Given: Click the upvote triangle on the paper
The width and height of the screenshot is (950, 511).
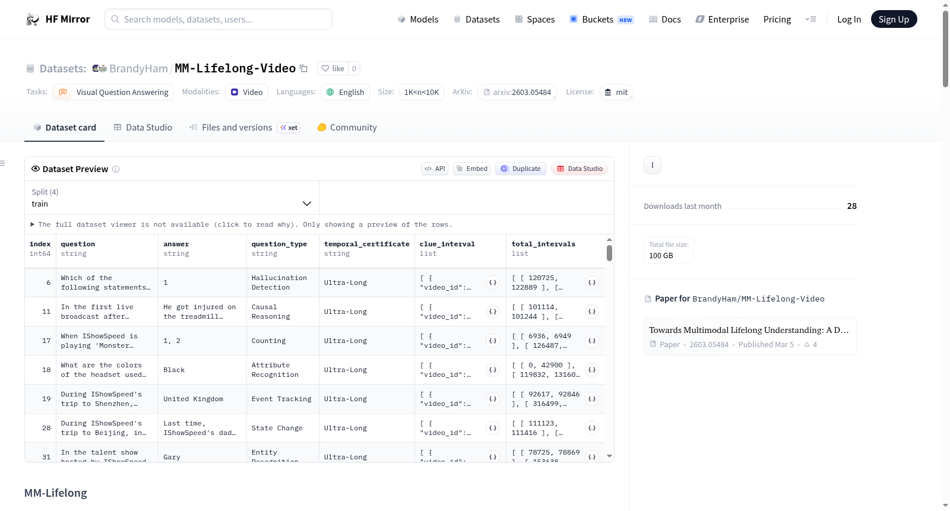Looking at the screenshot, I should [807, 344].
